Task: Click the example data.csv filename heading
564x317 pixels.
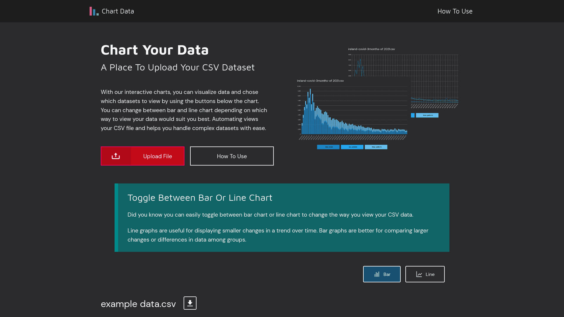Action: point(138,304)
